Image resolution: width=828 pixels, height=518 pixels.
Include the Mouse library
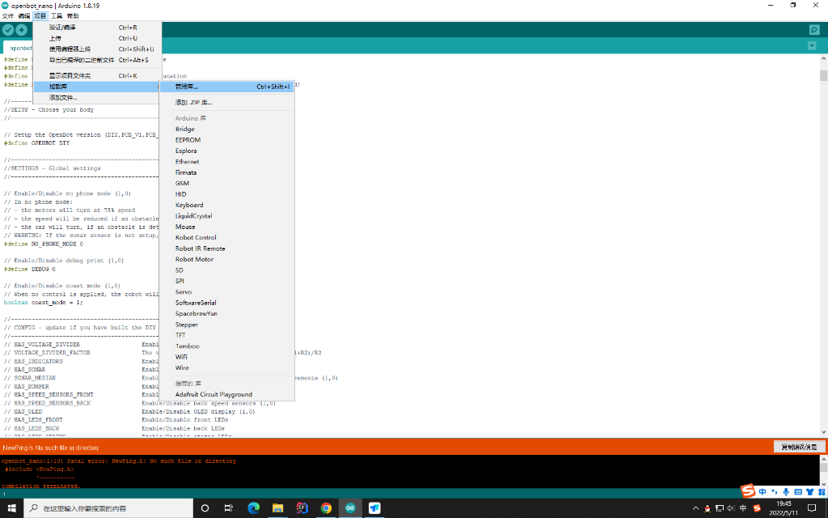[227, 227]
